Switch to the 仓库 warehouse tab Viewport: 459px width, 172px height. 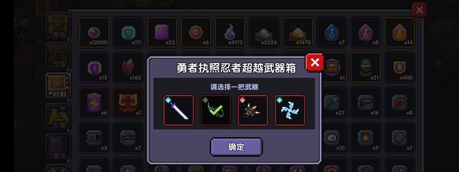click(59, 56)
